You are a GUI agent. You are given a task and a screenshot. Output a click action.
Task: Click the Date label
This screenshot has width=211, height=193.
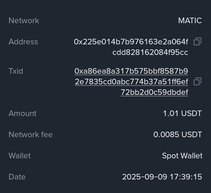[17, 177]
